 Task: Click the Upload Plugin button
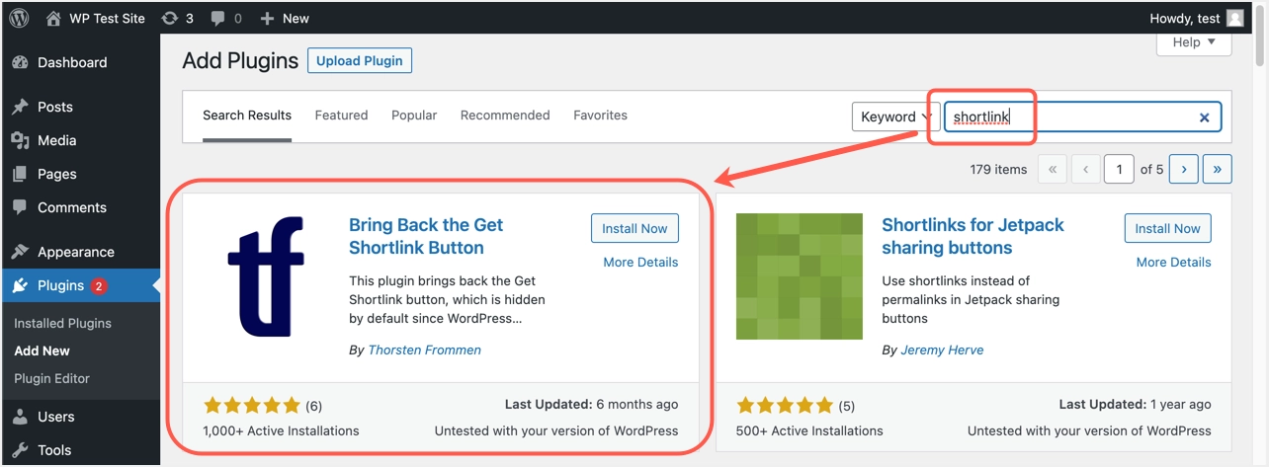[360, 60]
